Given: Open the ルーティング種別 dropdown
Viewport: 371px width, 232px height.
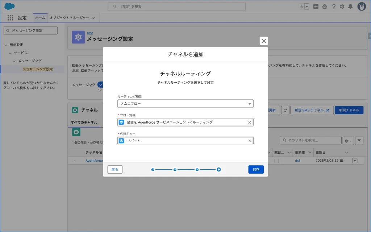Looking at the screenshot, I should pyautogui.click(x=185, y=104).
